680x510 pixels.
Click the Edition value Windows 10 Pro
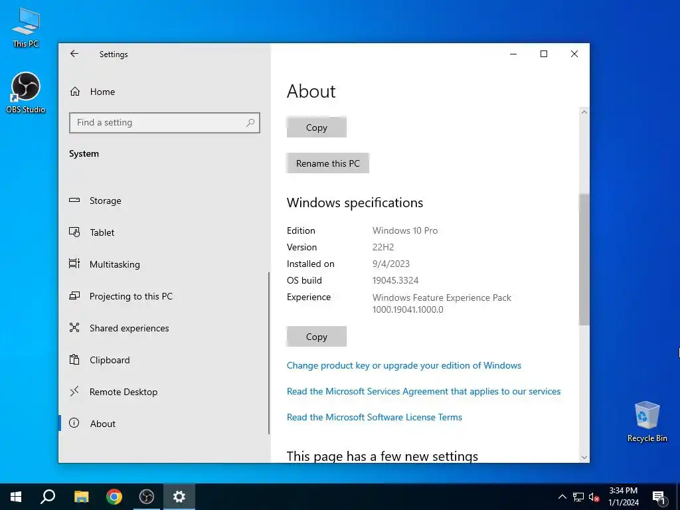click(405, 230)
